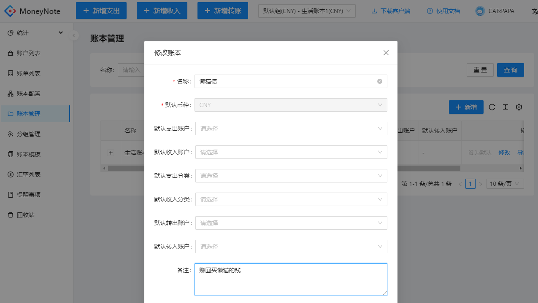Open the 使用文档 link
The image size is (538, 303).
[443, 11]
